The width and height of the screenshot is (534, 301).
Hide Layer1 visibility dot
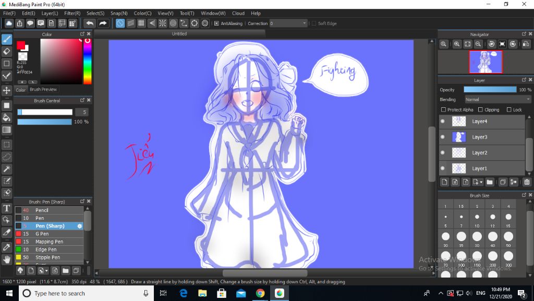click(442, 168)
